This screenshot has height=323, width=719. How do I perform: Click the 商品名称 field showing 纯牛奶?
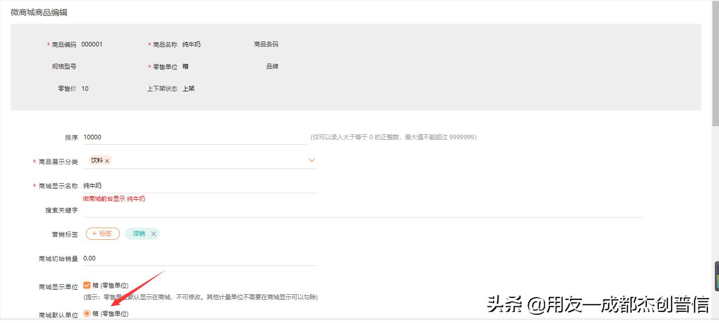click(193, 44)
